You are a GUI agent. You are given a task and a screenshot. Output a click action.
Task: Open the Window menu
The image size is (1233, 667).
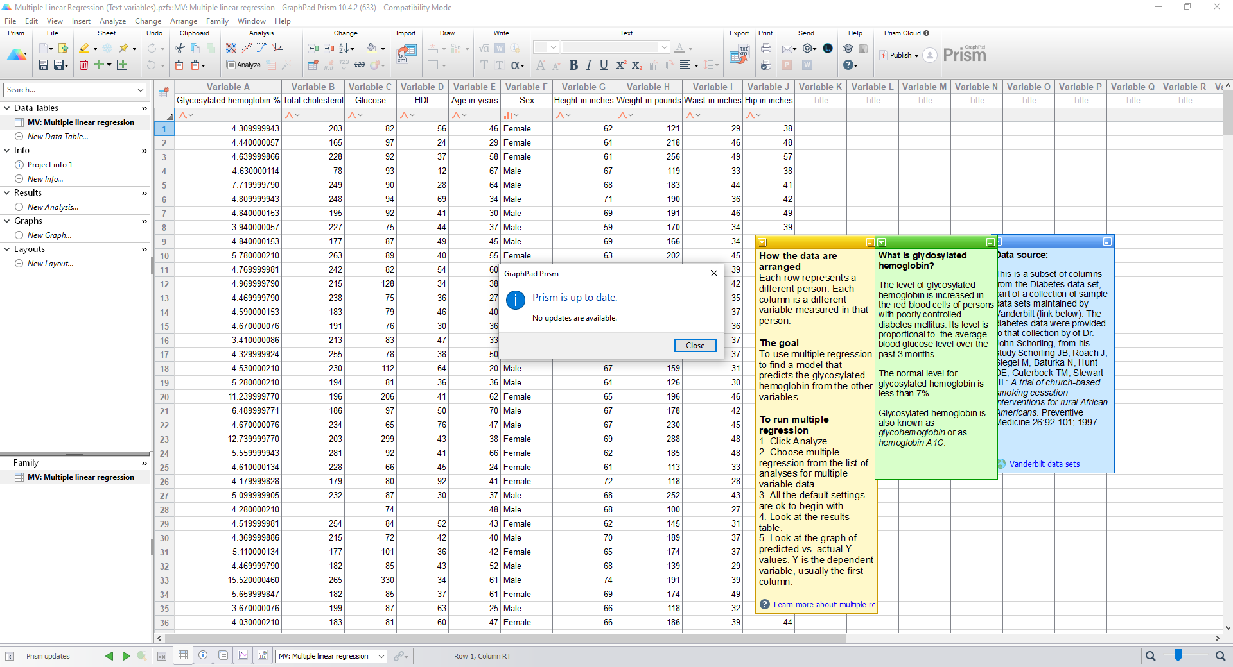click(x=251, y=21)
